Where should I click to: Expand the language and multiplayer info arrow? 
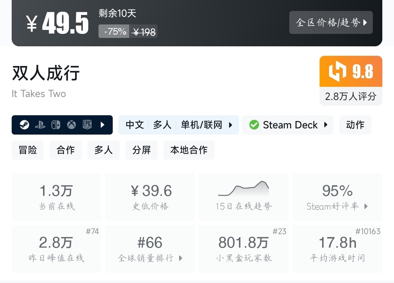pos(231,125)
